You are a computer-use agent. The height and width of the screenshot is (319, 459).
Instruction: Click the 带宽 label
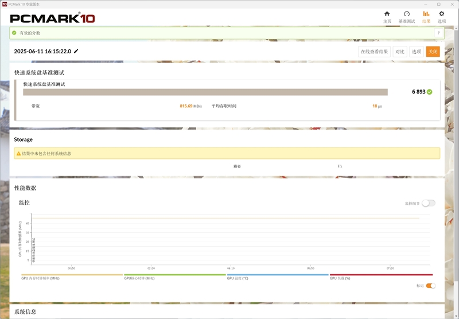(x=36, y=106)
